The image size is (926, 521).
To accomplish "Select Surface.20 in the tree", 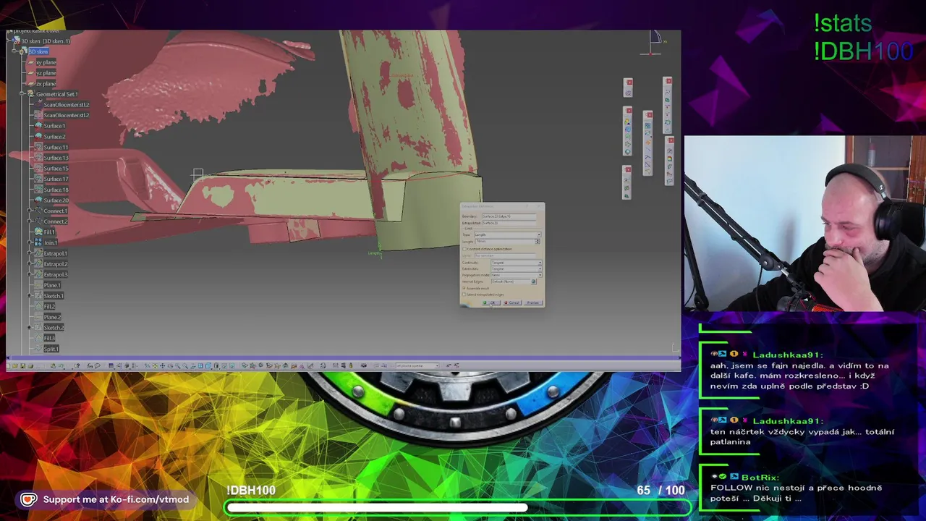I will pos(56,200).
